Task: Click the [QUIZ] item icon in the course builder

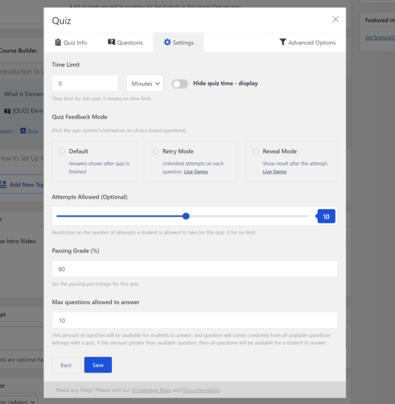Action: click(x=7, y=111)
